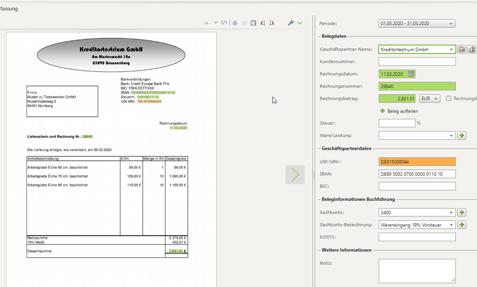Click the business partner search icon
Image resolution: width=477 pixels, height=287 pixels.
click(x=462, y=49)
